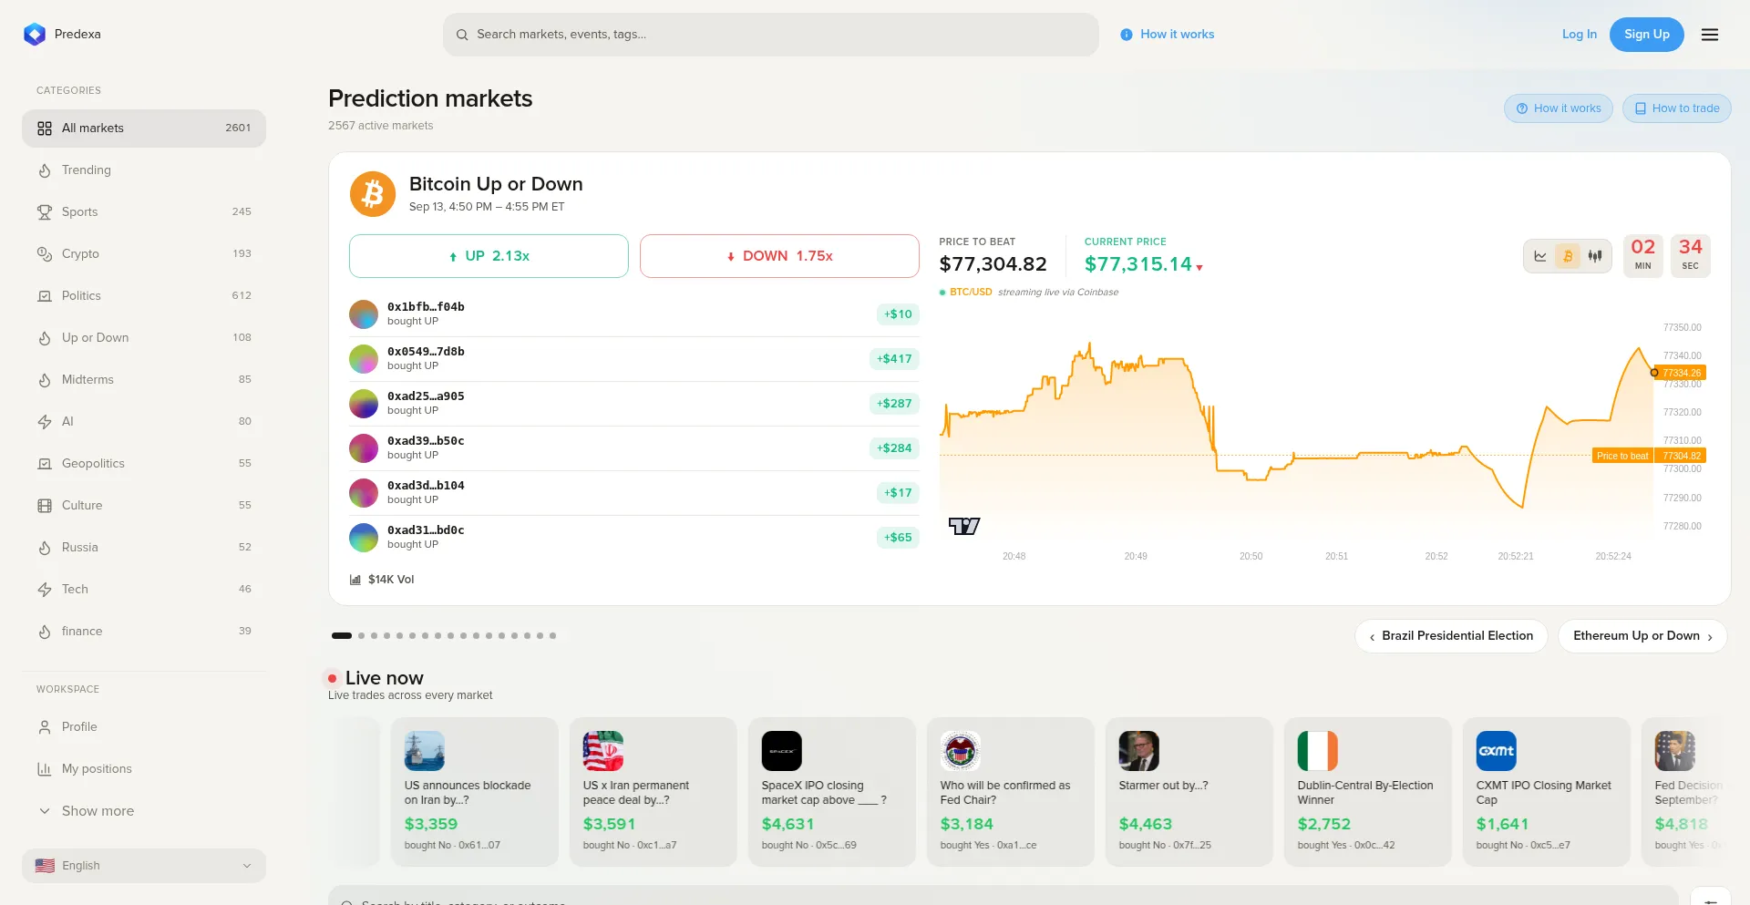This screenshot has width=1750, height=905.
Task: Open the Tech category
Action: 144,590
